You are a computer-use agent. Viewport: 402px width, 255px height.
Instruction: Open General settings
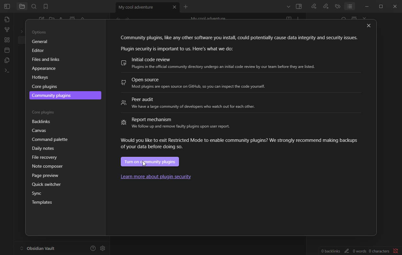[x=65, y=41]
